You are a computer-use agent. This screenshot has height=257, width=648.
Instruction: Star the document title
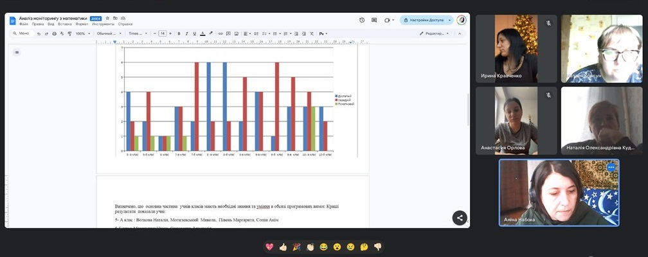pyautogui.click(x=107, y=19)
